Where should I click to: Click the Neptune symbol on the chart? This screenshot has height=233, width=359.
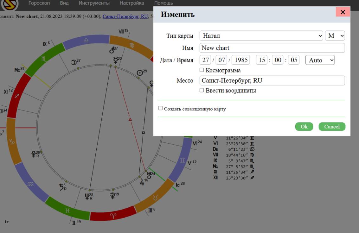tap(88, 197)
